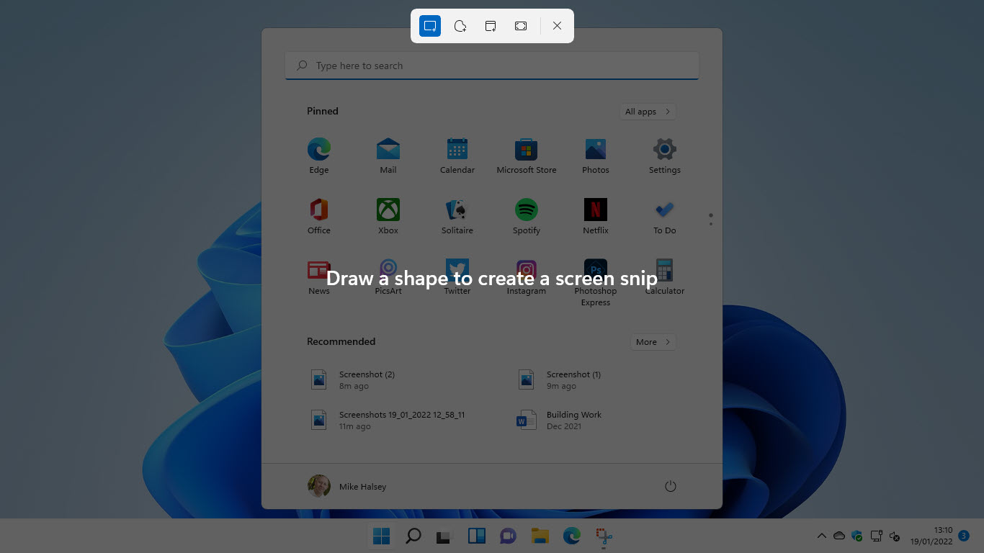Image resolution: width=984 pixels, height=553 pixels.
Task: Click the All apps button
Action: pyautogui.click(x=647, y=112)
